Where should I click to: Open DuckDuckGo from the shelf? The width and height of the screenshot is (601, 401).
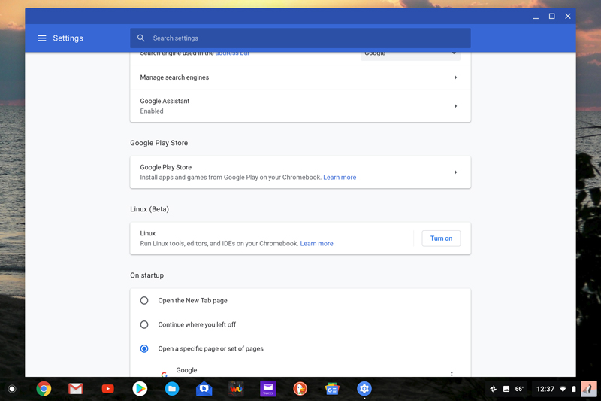[x=300, y=389]
